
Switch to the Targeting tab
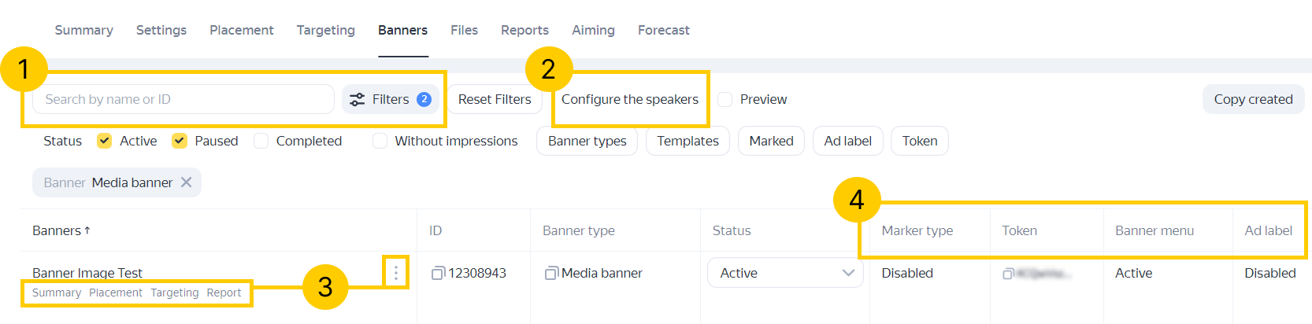(x=325, y=30)
